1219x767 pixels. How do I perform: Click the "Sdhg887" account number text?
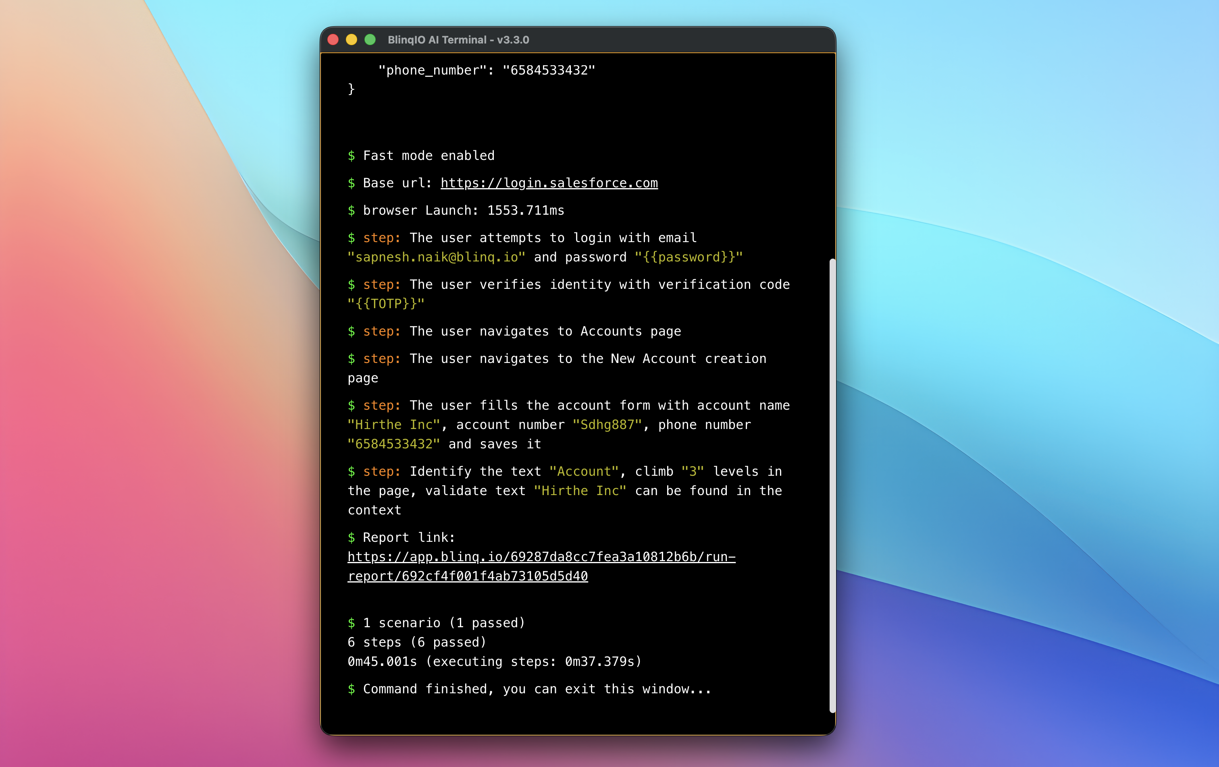point(607,425)
